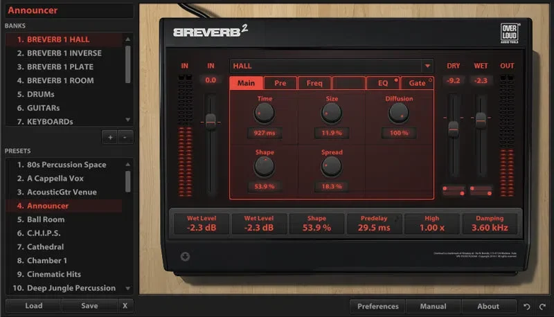
Task: Click the Size value 11.9 %
Action: click(332, 133)
